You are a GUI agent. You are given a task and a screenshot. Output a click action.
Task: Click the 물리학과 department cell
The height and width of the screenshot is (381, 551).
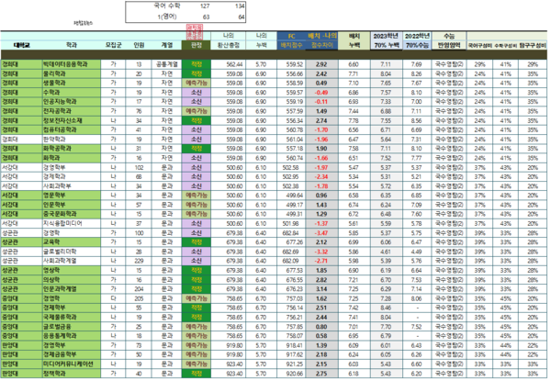72,73
